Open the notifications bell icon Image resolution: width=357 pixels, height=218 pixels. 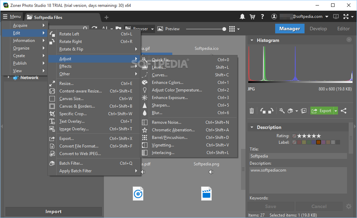[x=242, y=17]
